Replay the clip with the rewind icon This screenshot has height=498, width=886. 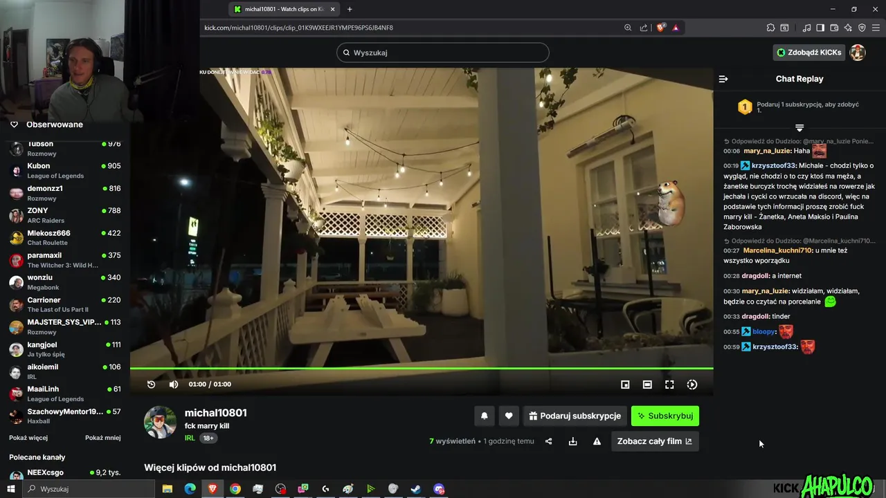click(152, 385)
